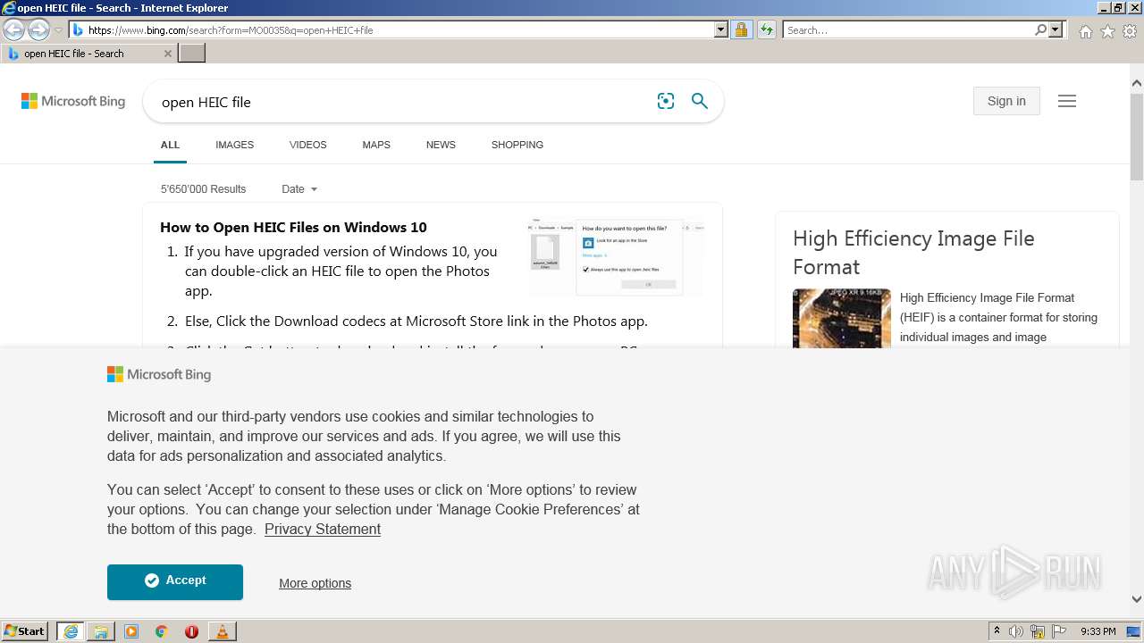
Task: View the security lock icon report
Action: tap(741, 30)
